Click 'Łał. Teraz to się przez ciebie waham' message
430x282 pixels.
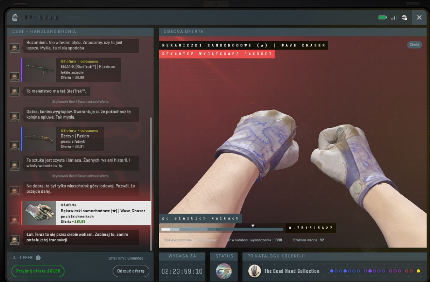[81, 237]
